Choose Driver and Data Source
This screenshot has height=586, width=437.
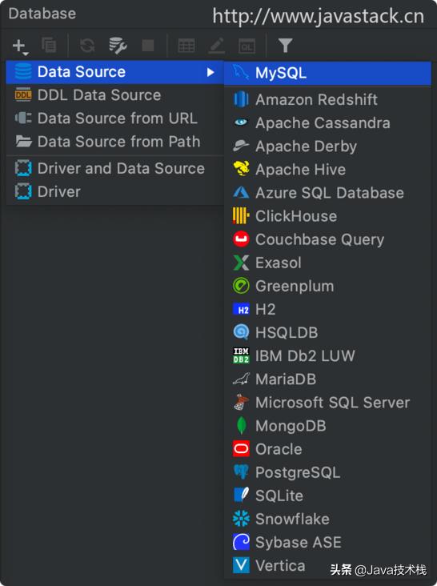(114, 169)
